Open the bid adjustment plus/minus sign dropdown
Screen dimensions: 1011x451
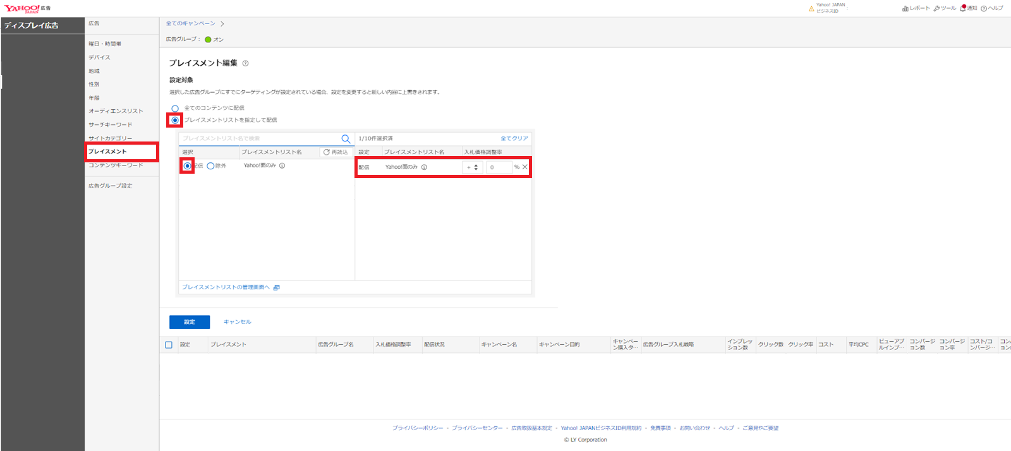[472, 167]
